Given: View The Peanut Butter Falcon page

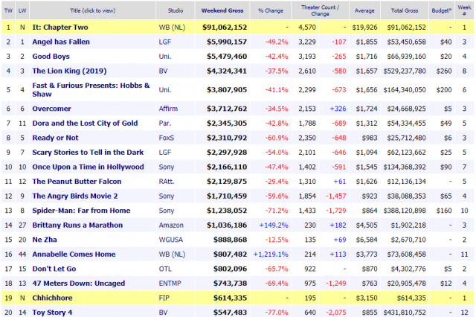Looking at the screenshot, I should pyautogui.click(x=77, y=182).
